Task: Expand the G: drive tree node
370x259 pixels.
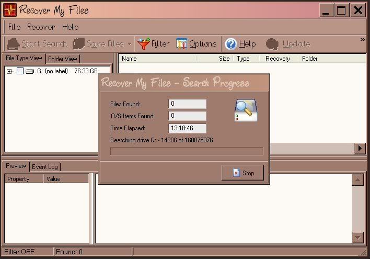Action: coord(9,71)
